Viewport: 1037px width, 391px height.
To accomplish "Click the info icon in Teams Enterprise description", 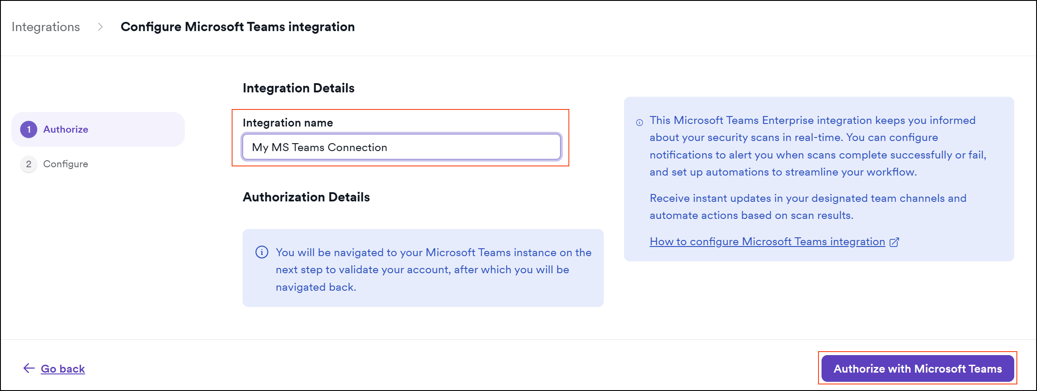I will click(639, 123).
